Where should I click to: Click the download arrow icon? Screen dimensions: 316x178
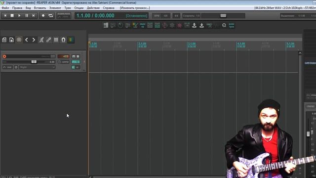coord(194,25)
